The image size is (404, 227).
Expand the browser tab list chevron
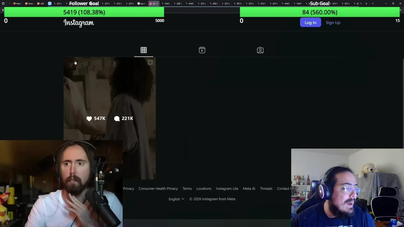[373, 3]
